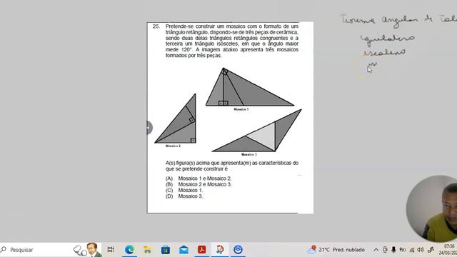Click answer option (A) Mosaico 1 e Mosaico 2
The height and width of the screenshot is (257, 457).
pyautogui.click(x=199, y=178)
